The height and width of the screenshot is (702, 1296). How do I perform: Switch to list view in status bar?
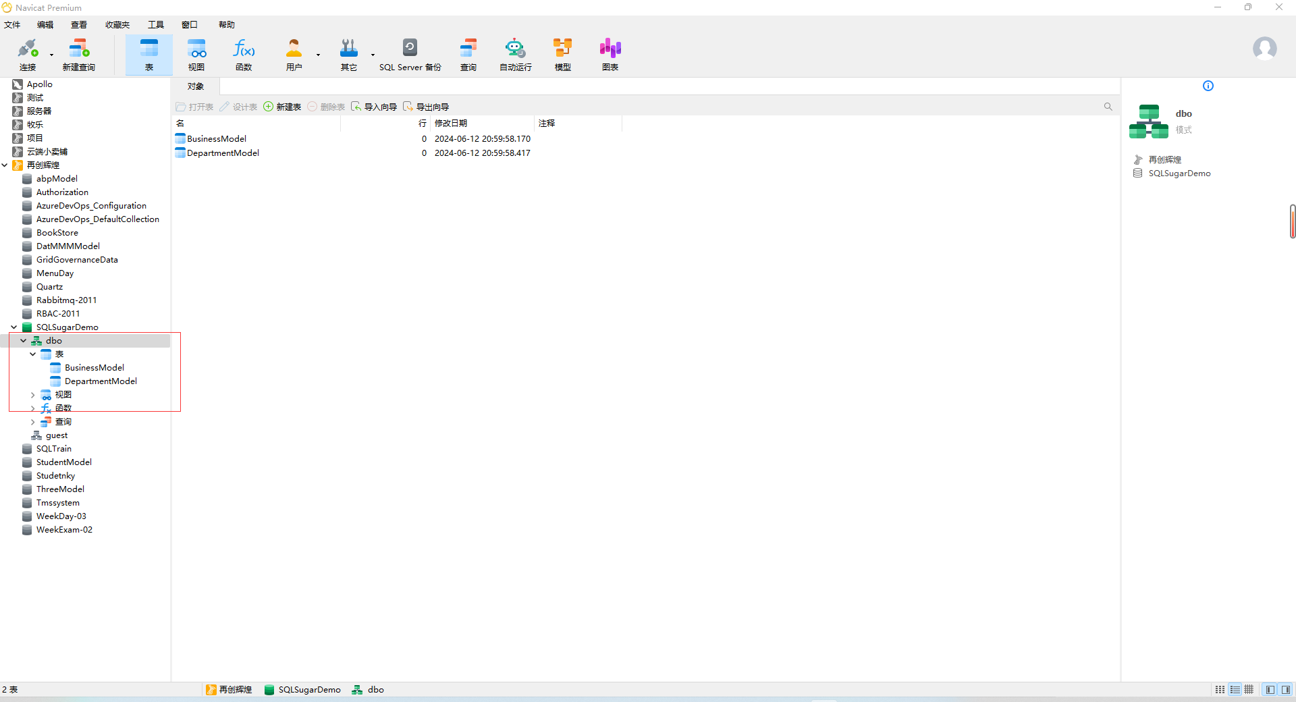pos(1235,689)
